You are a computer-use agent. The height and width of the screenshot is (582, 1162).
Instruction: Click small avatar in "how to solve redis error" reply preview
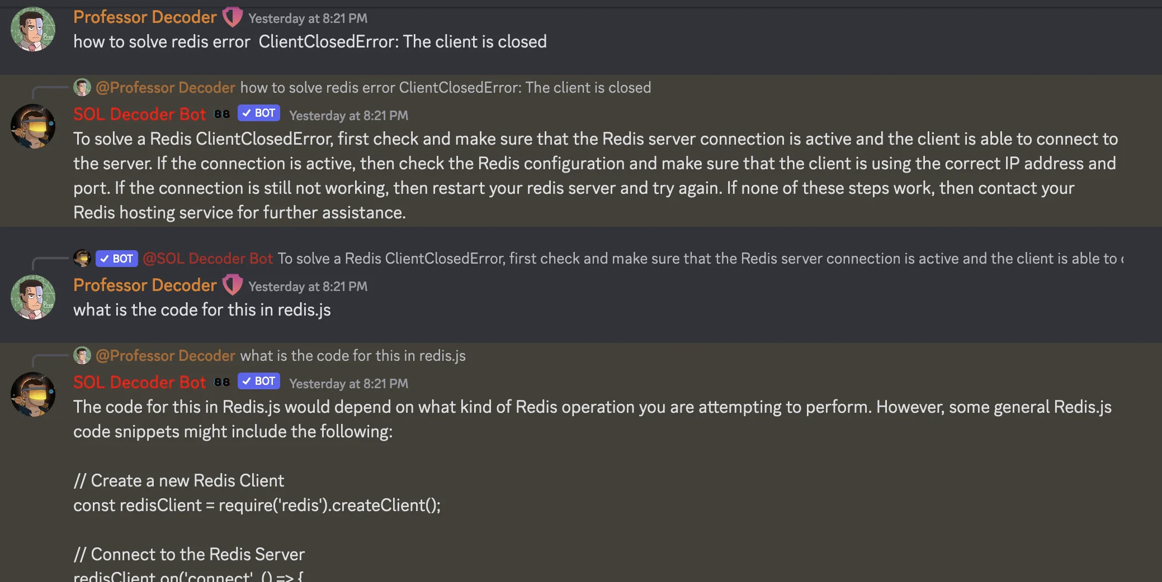(x=82, y=88)
